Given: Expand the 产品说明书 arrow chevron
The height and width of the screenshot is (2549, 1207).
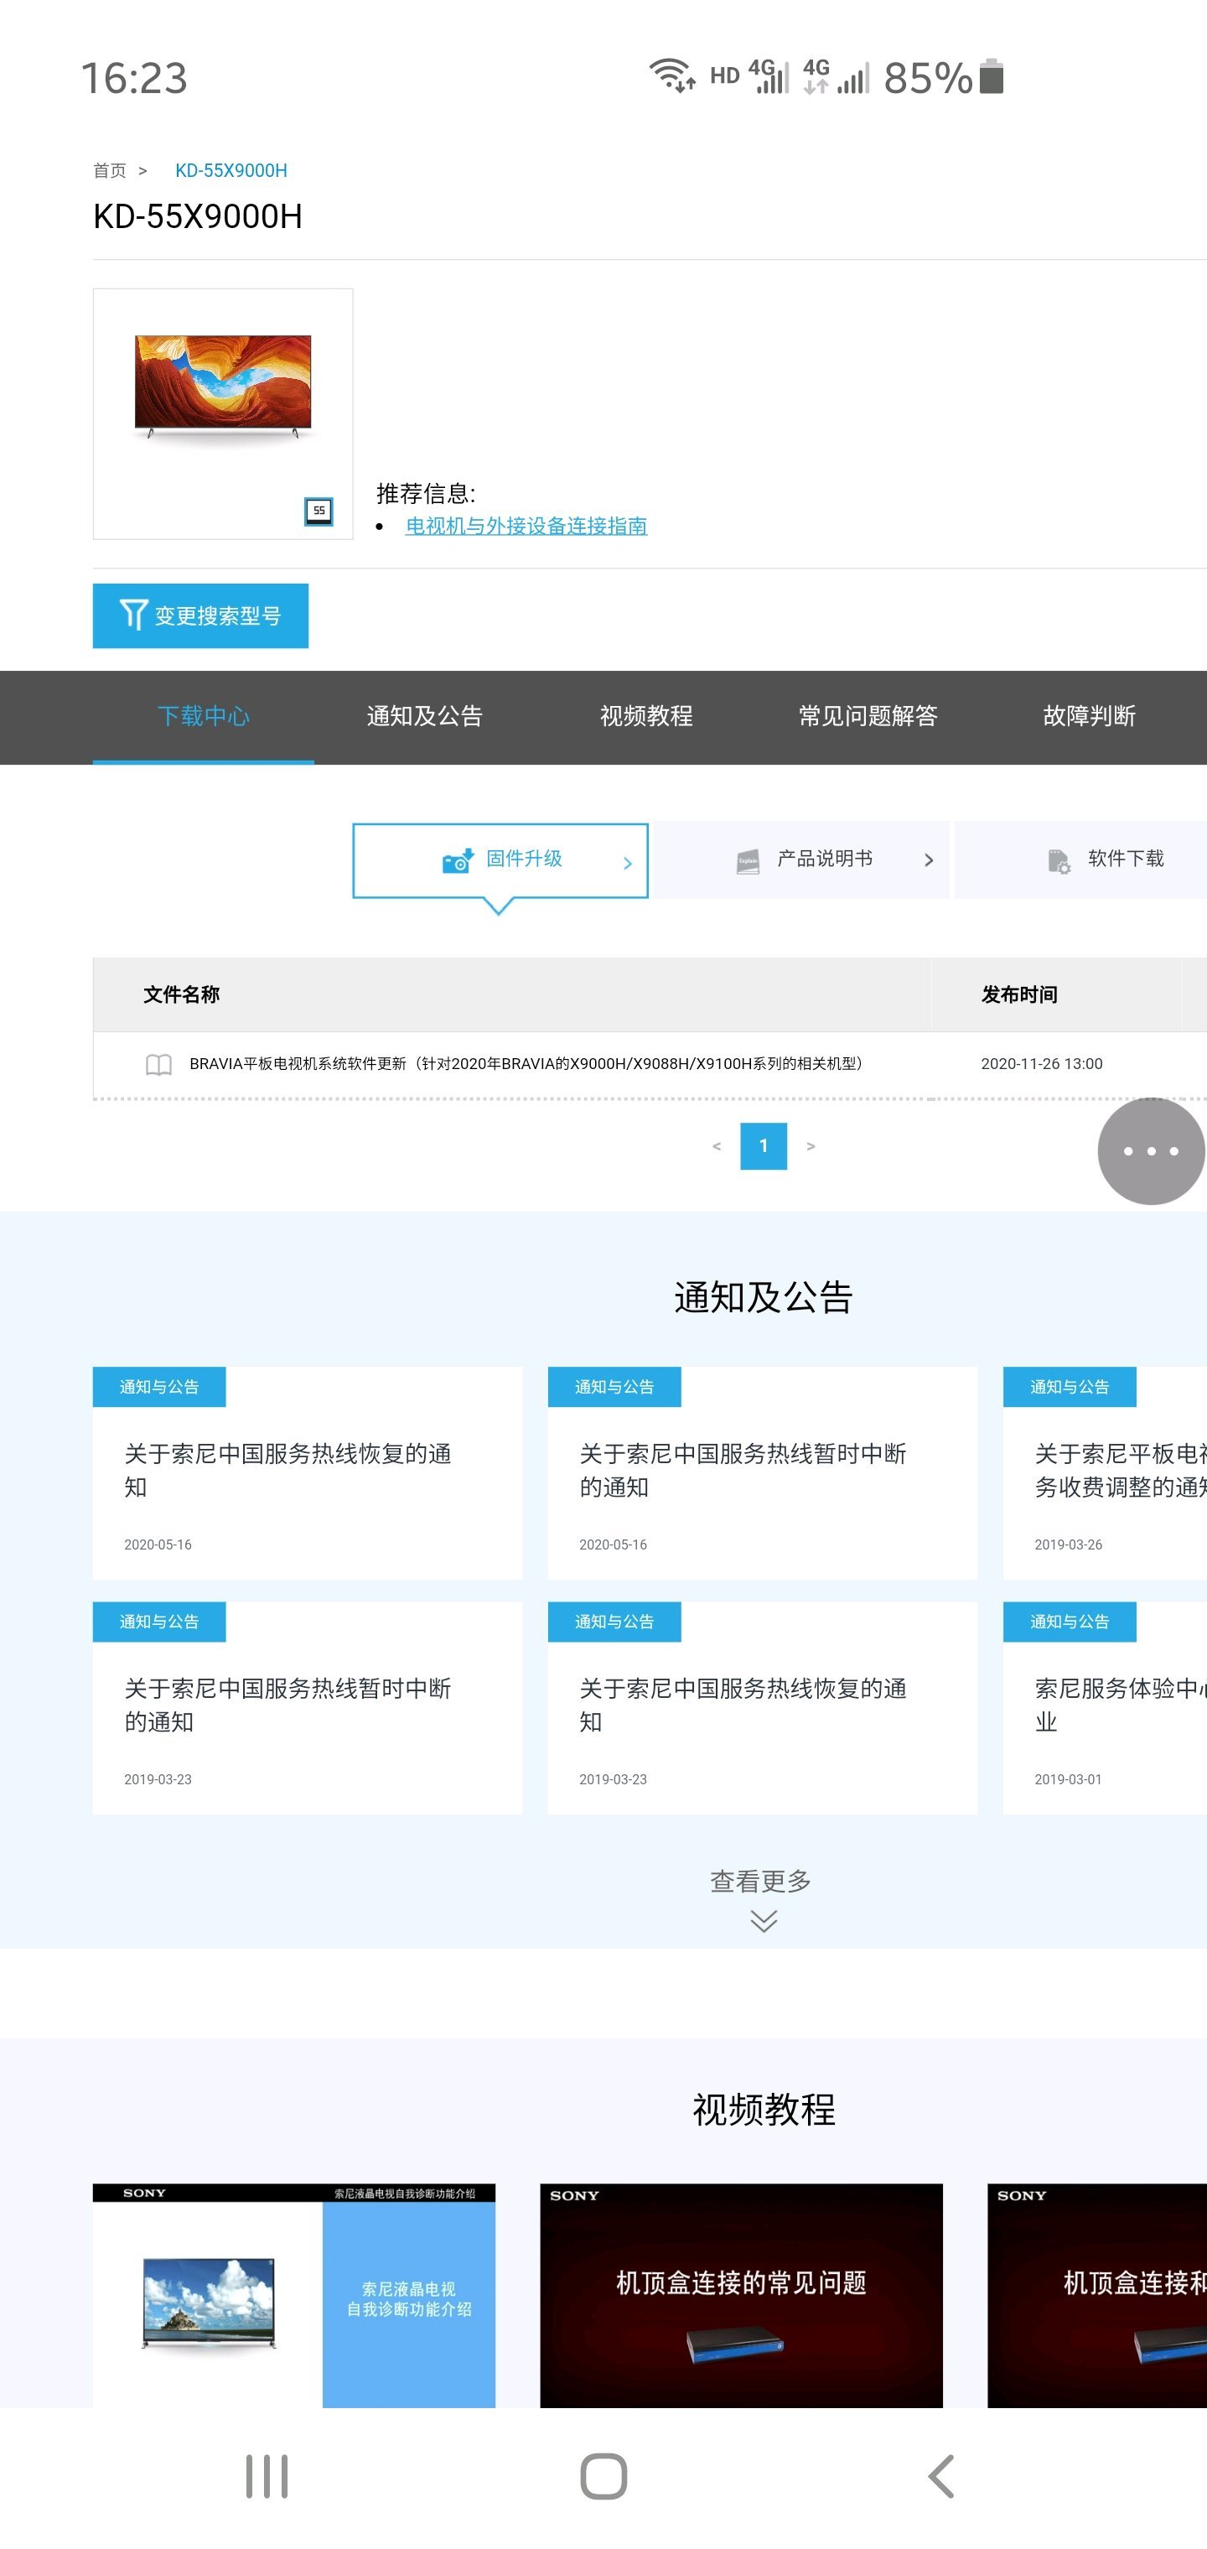Looking at the screenshot, I should [x=928, y=860].
